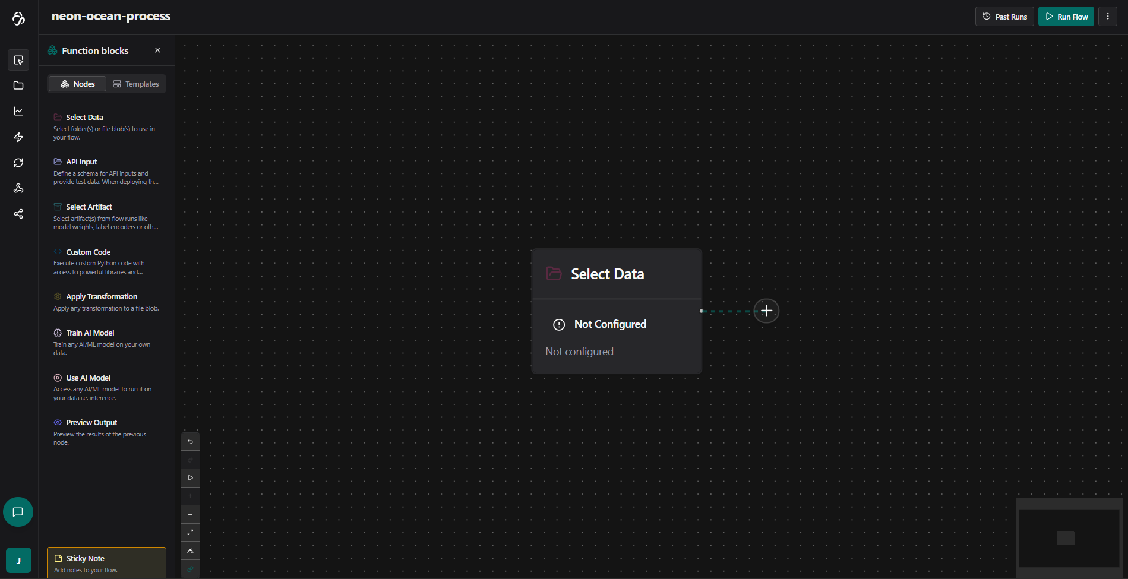Switch to the Templates tab
Viewport: 1128px width, 579px height.
click(136, 84)
